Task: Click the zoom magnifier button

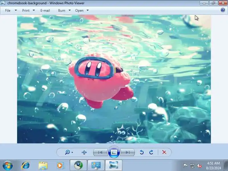Action: (68, 152)
